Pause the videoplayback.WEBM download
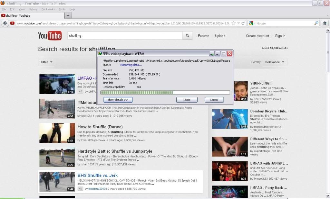The image size is (330, 199). coord(187,100)
